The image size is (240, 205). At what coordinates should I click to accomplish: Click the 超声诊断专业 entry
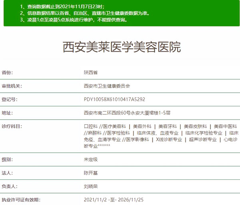(203, 139)
